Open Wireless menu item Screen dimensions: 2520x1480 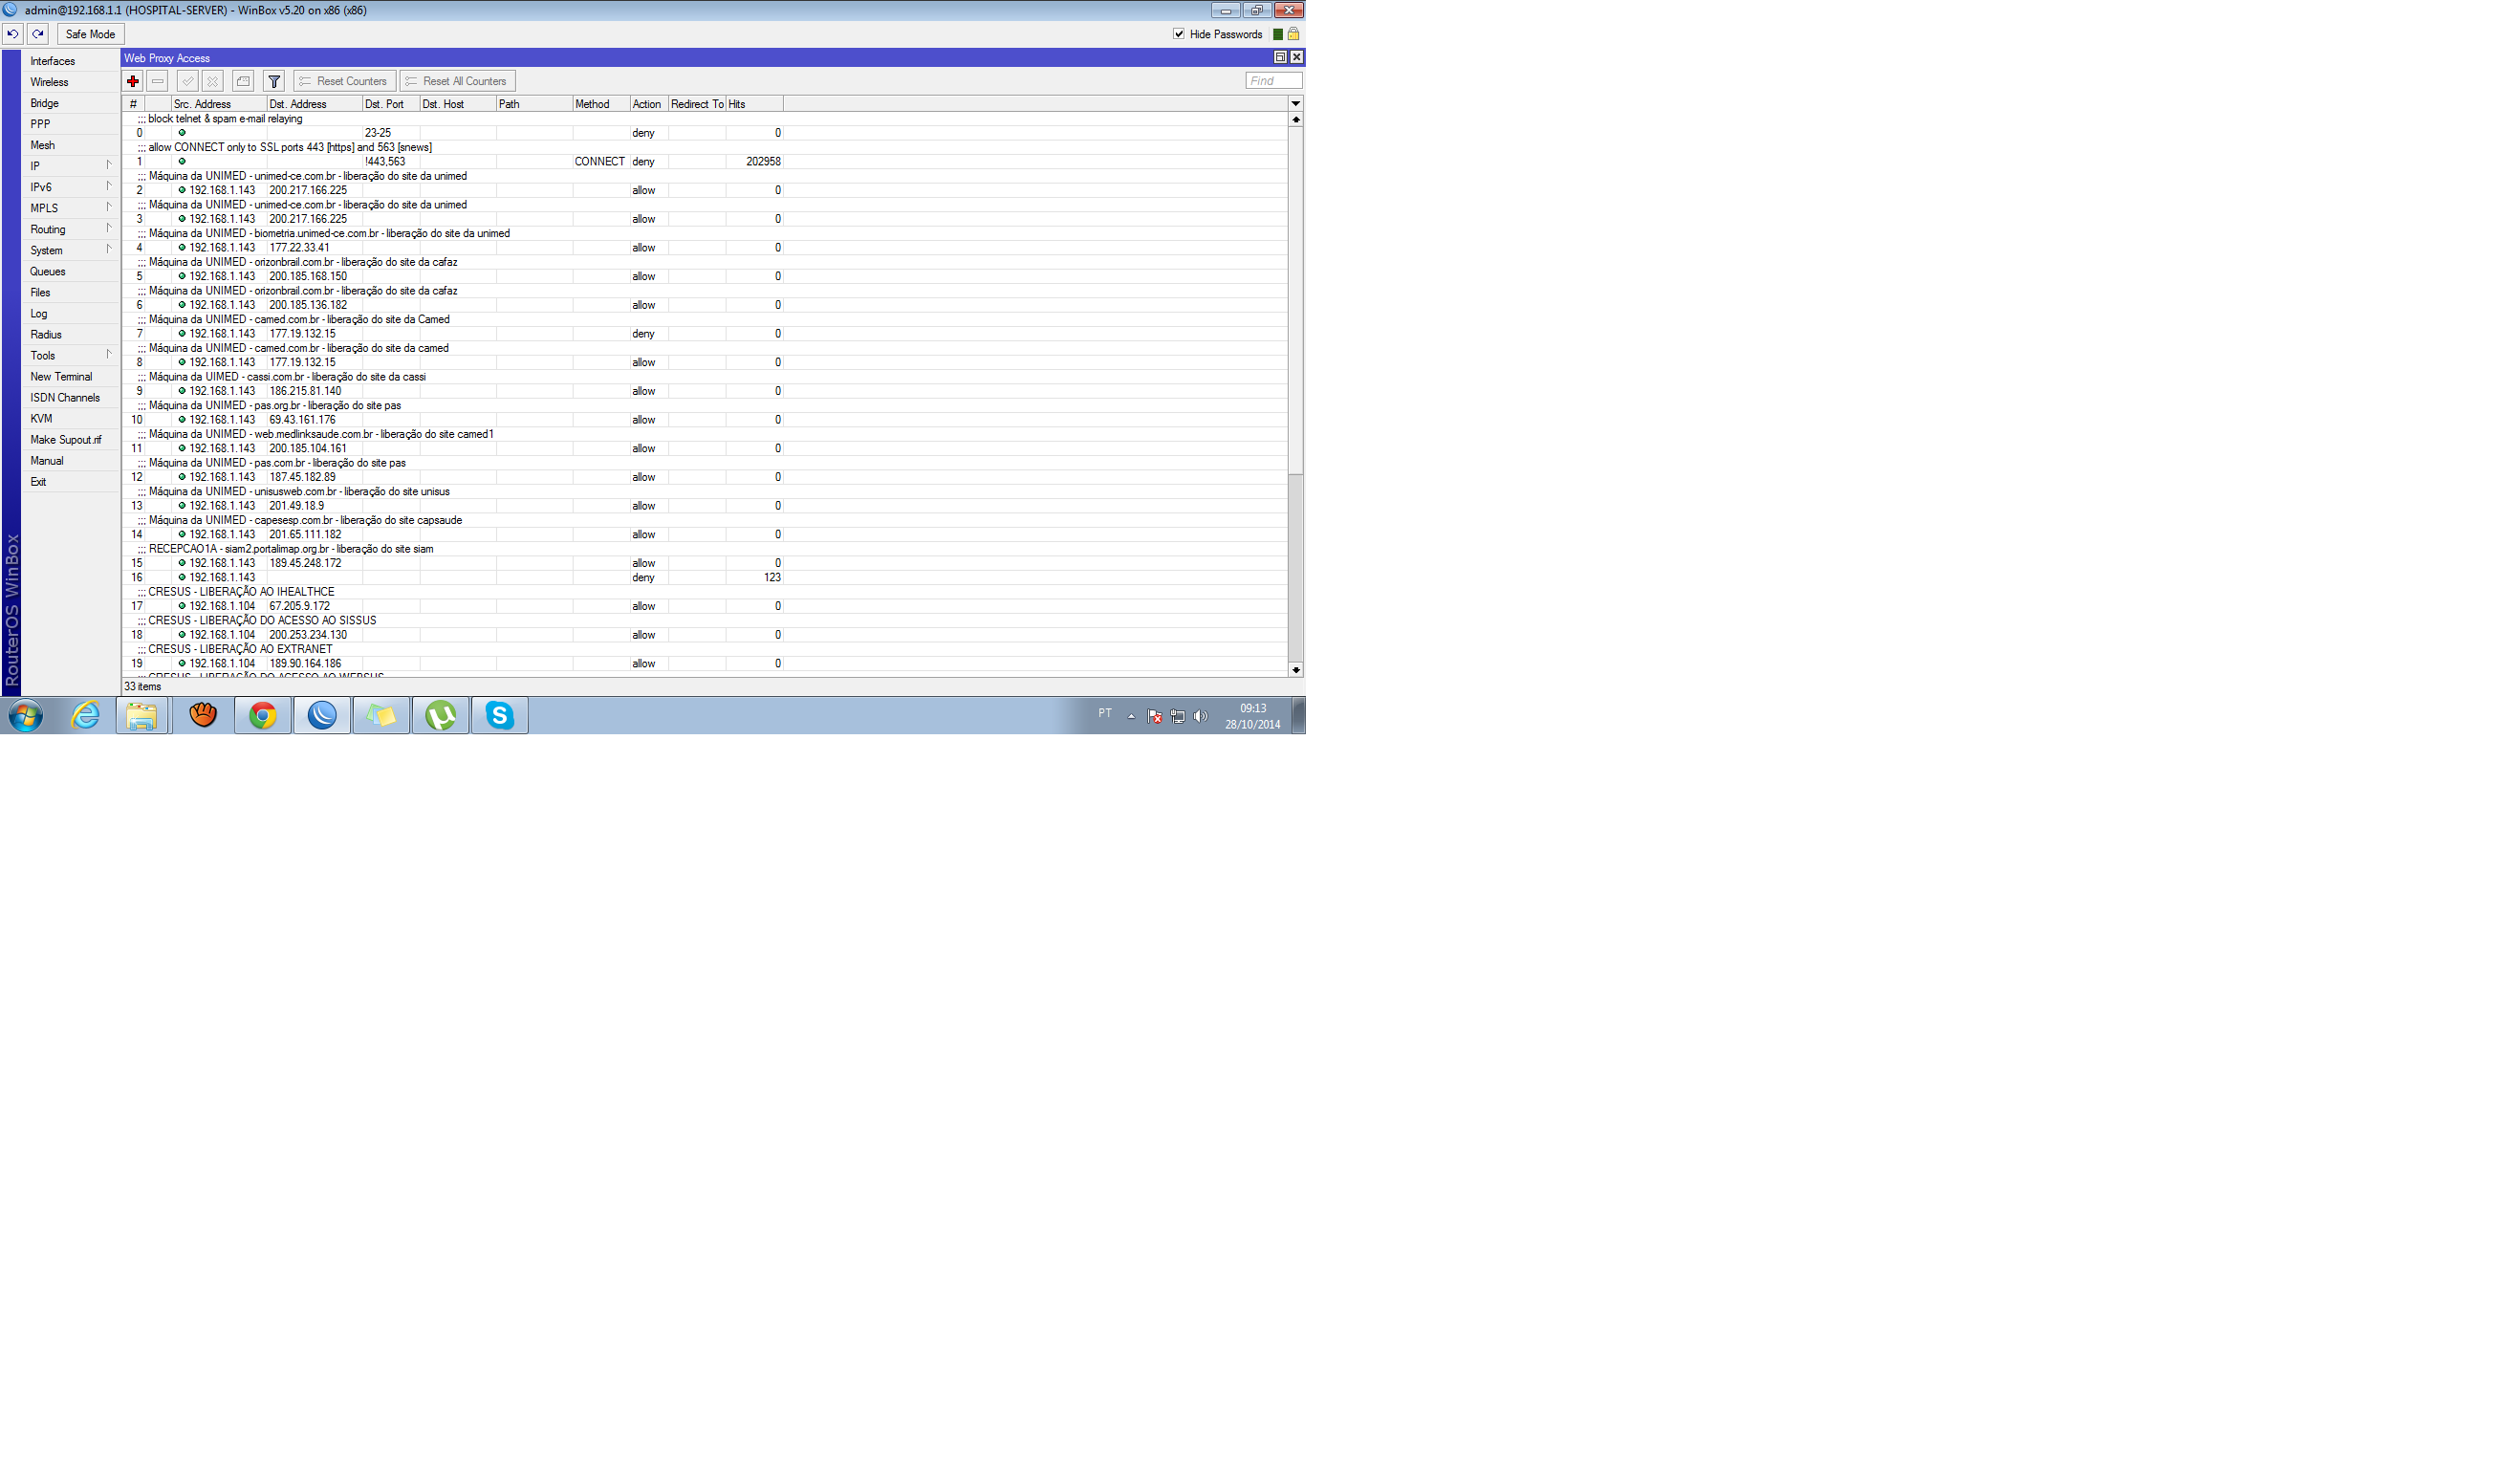coord(70,82)
